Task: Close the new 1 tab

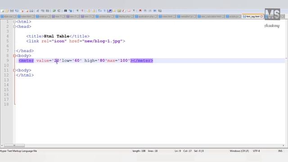Action: (x=63, y=17)
